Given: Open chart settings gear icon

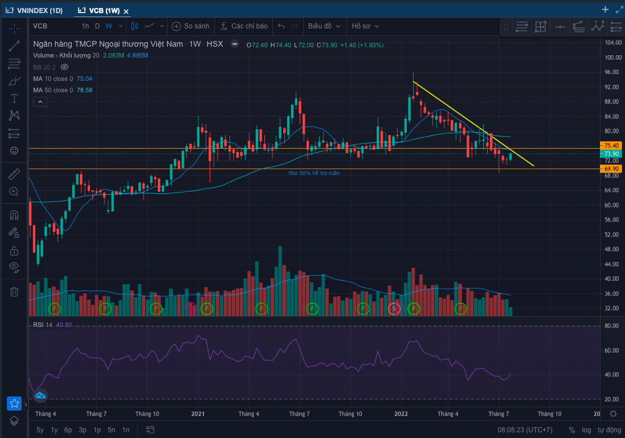Looking at the screenshot, I should coord(613,414).
